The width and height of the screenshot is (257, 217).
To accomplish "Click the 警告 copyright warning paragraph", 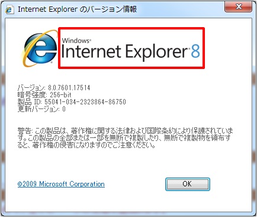I will pyautogui.click(x=125, y=138).
